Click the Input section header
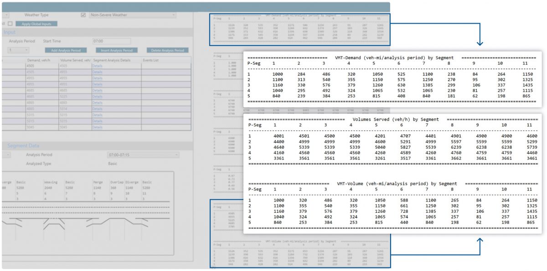Screen dimensions: 547x271 pyautogui.click(x=10, y=32)
